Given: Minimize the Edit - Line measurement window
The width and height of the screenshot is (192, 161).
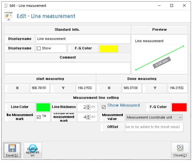Looking at the screenshot, I should (x=159, y=5).
